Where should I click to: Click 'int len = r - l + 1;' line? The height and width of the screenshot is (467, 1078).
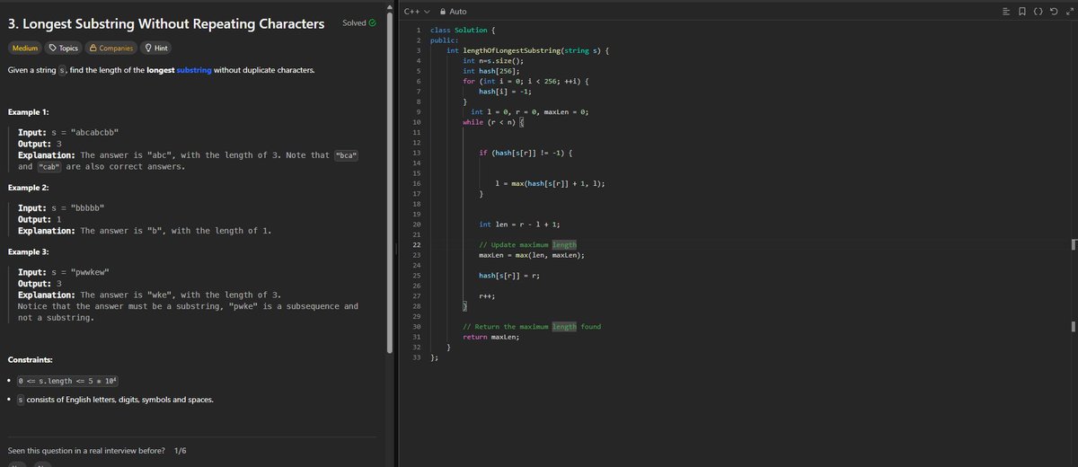click(x=520, y=224)
